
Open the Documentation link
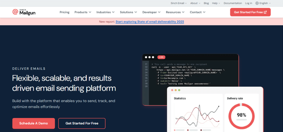point(233,3)
